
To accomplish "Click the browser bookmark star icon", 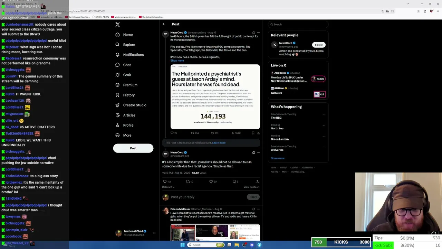I will [x=393, y=11].
